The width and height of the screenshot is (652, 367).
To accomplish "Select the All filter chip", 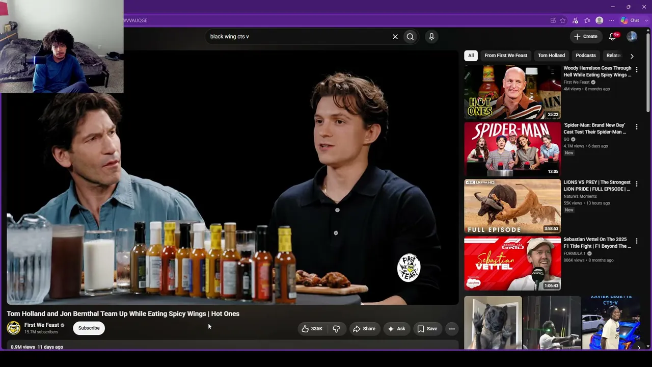I will (471, 56).
